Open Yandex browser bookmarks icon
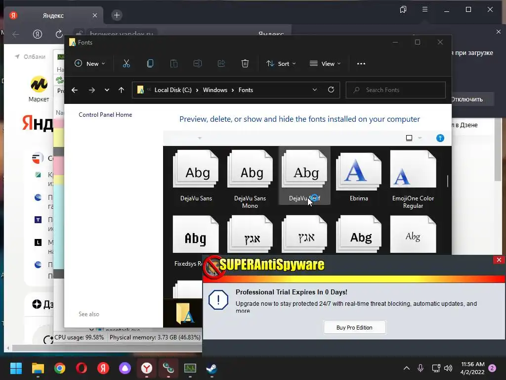This screenshot has width=506, height=380. point(403,10)
